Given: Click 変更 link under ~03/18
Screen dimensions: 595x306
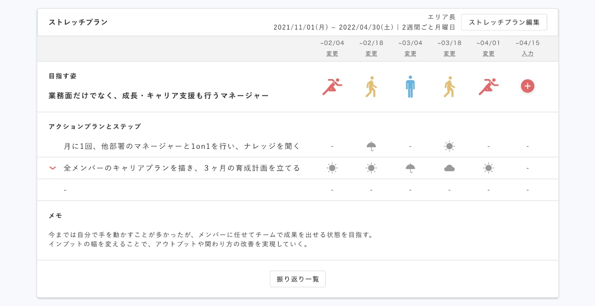Looking at the screenshot, I should [449, 54].
